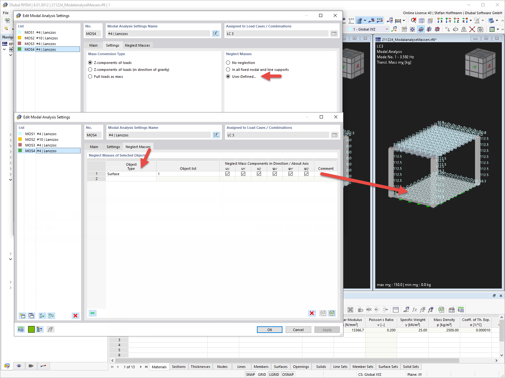Screen dimensions: 505x378
Task: Click the Copy settings icon
Action: (x=31, y=316)
